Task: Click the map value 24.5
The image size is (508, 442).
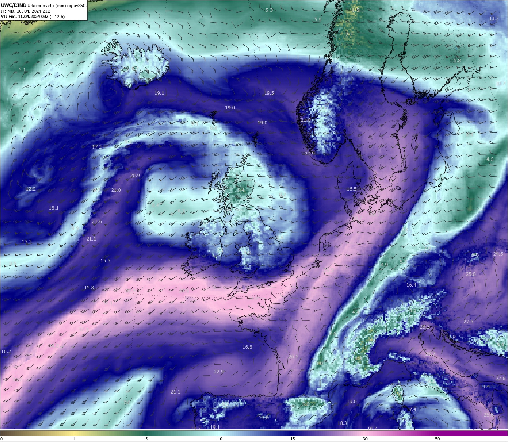Action: (498, 254)
